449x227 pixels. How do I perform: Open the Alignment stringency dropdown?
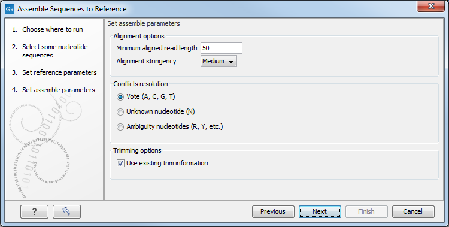[219, 61]
